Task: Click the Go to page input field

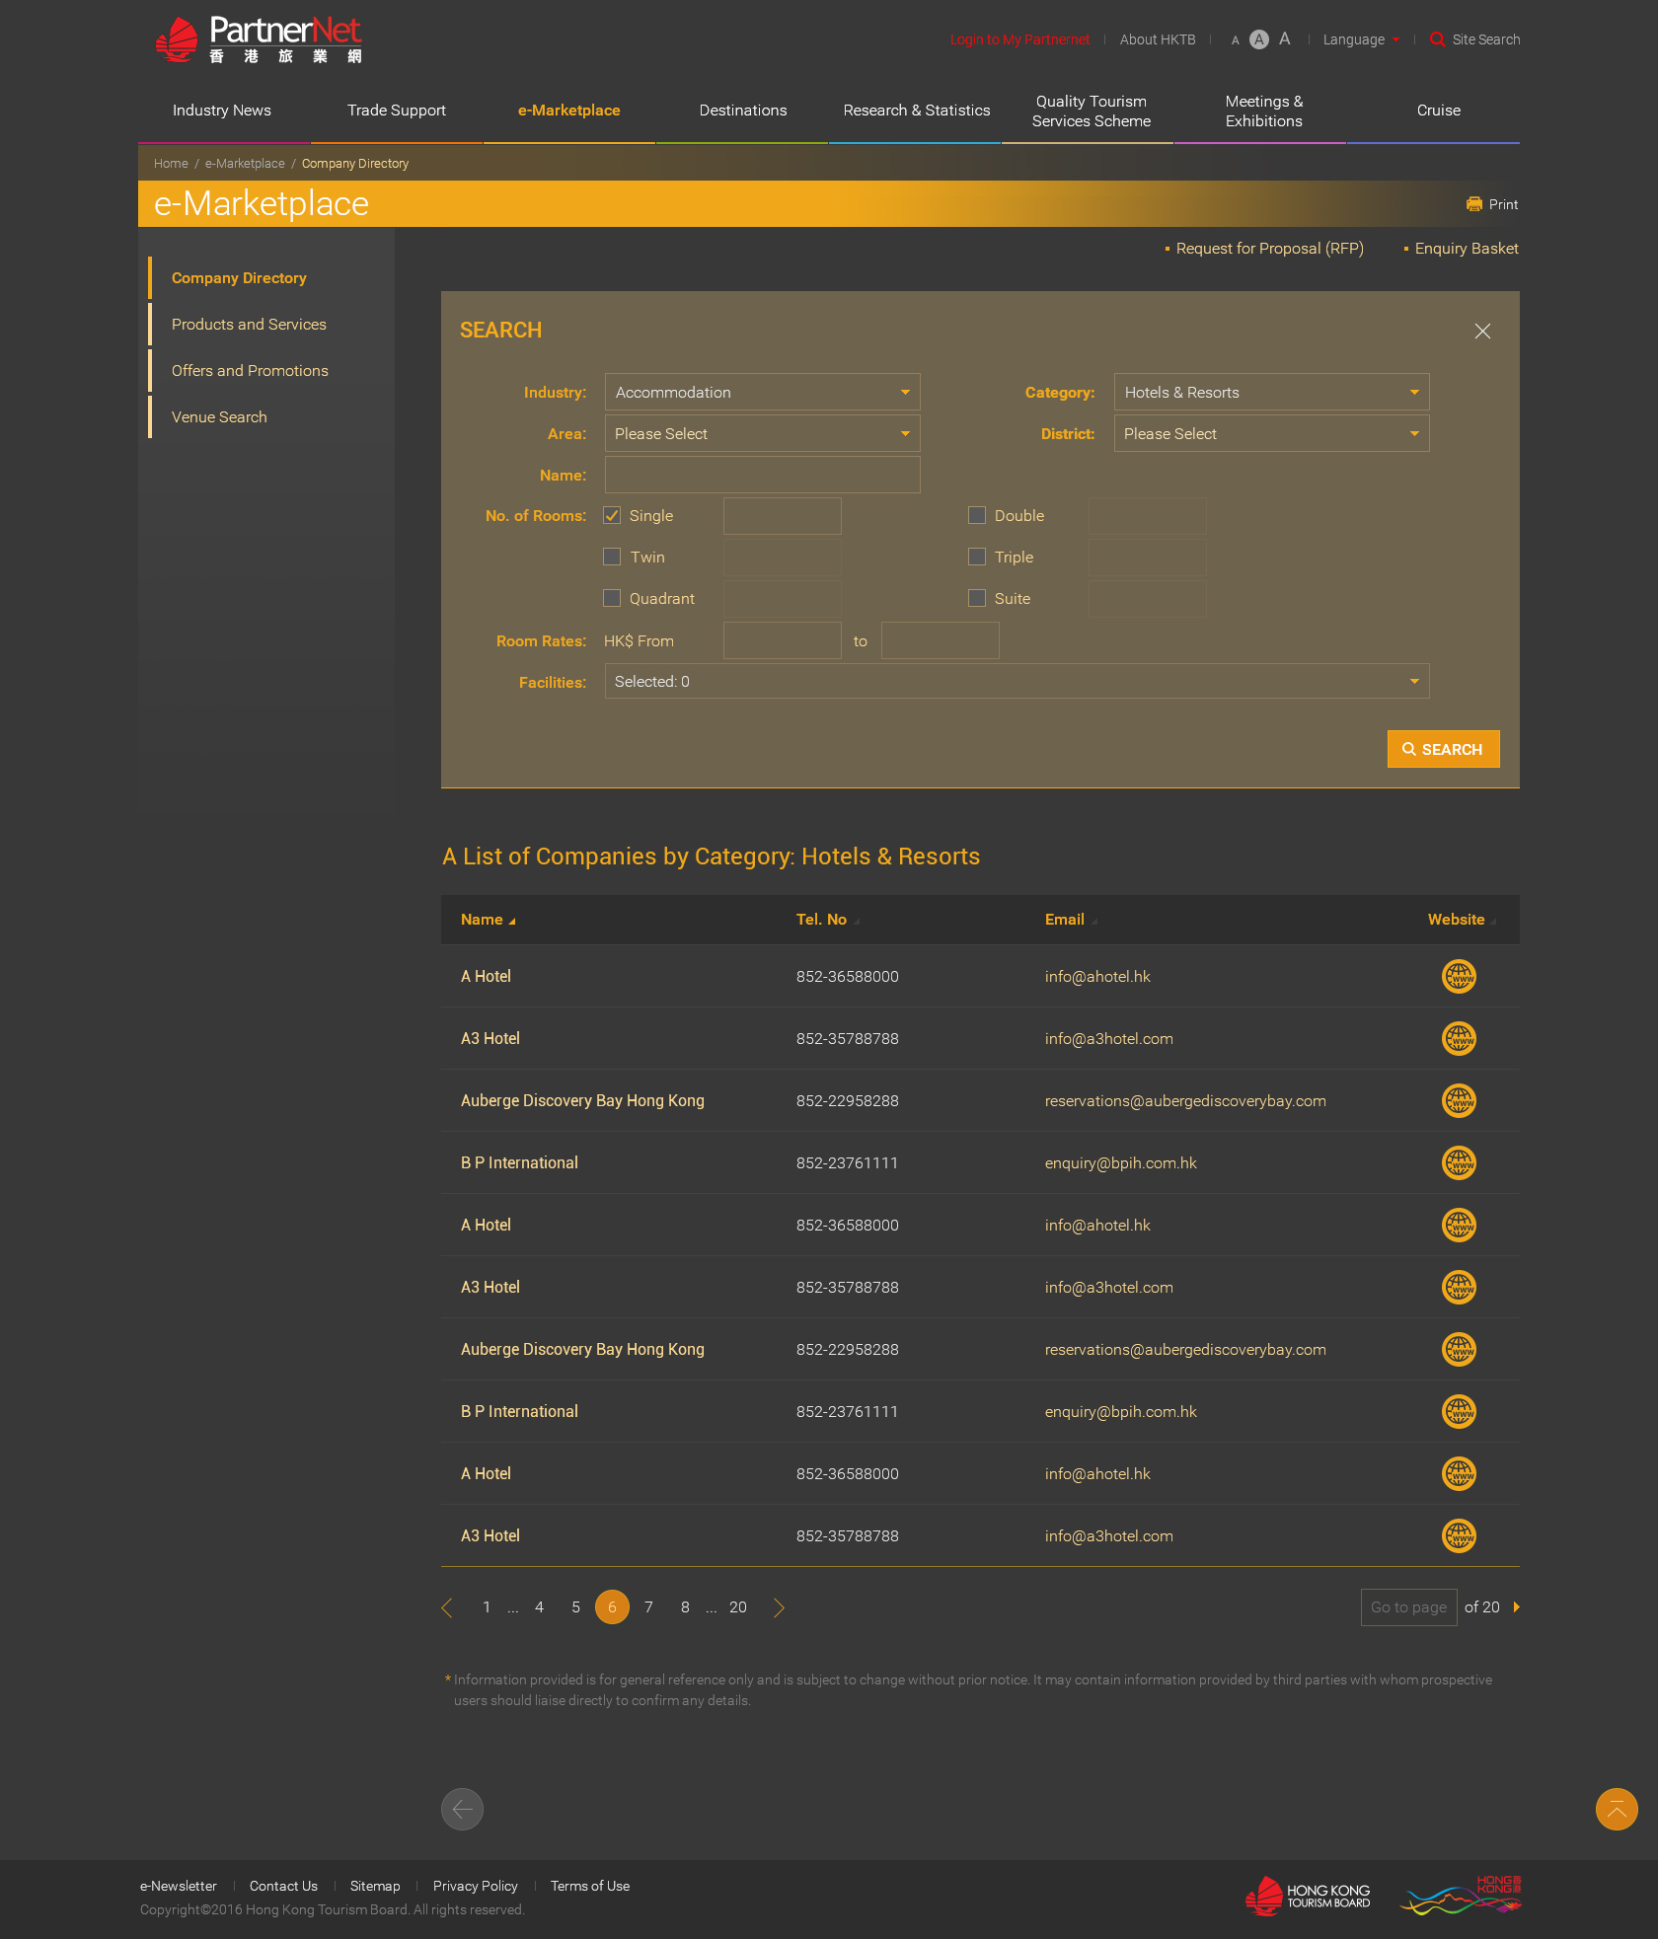Action: (1408, 1607)
